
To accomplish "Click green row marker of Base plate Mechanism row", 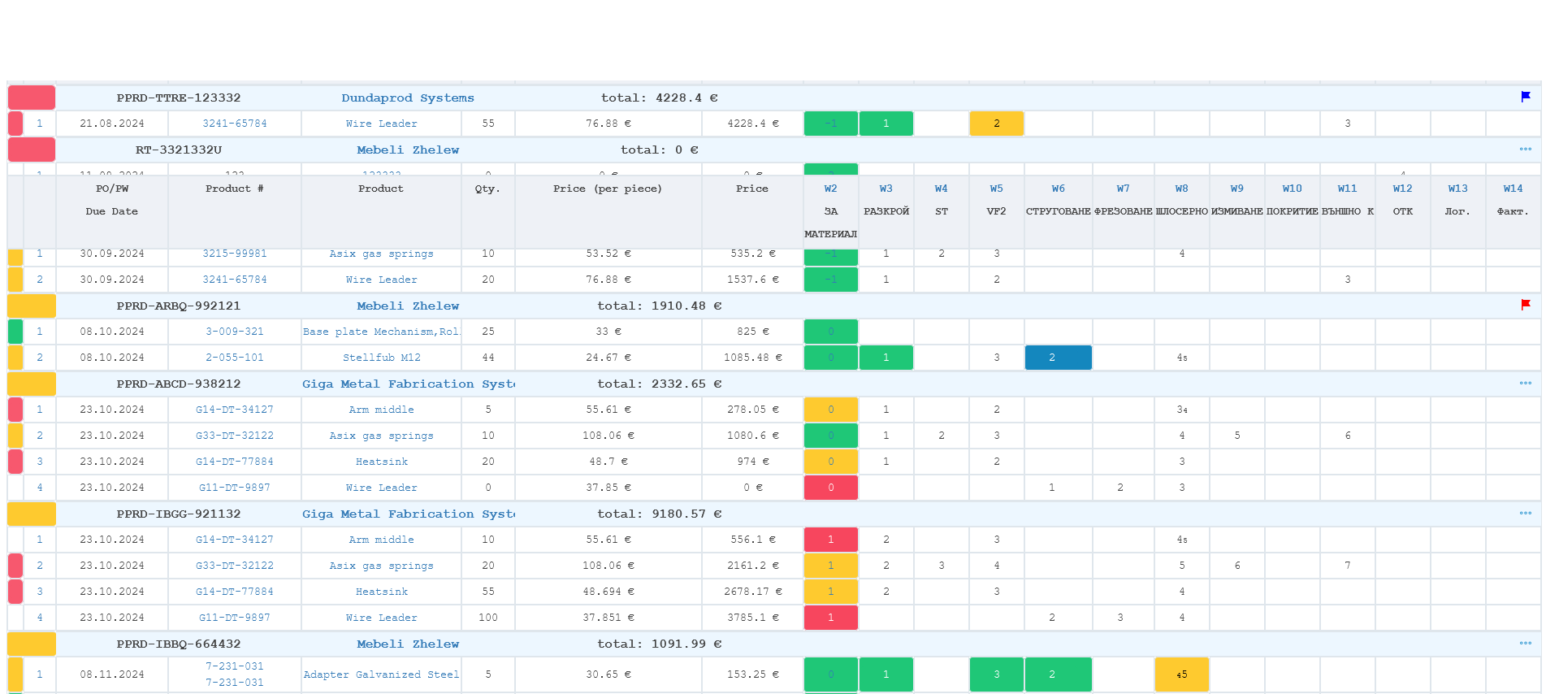I will coord(15,332).
